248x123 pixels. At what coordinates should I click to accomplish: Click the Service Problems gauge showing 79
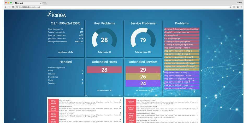pos(143,38)
